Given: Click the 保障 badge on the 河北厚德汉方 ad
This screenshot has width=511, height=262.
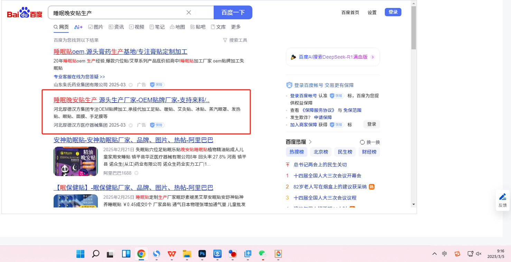Looking at the screenshot, I should coord(157,125).
